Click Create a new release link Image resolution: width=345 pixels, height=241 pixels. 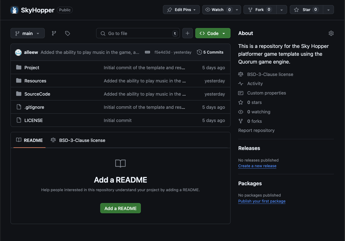click(257, 166)
